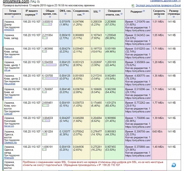Select response wait value 2,203666
Viewport: 184px width, 171px height.
click(x=111, y=21)
